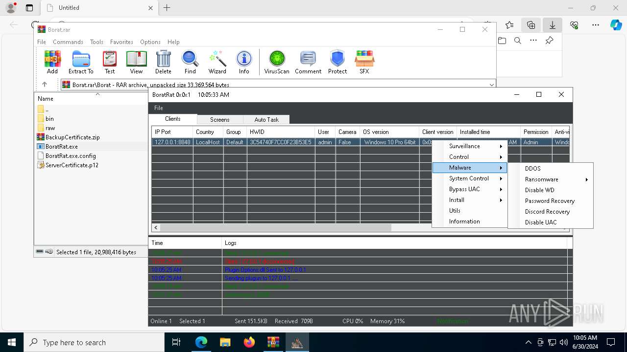Select the parent '..' folder entry

pos(43,110)
